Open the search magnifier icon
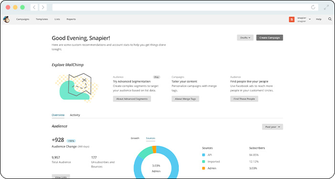 point(330,19)
